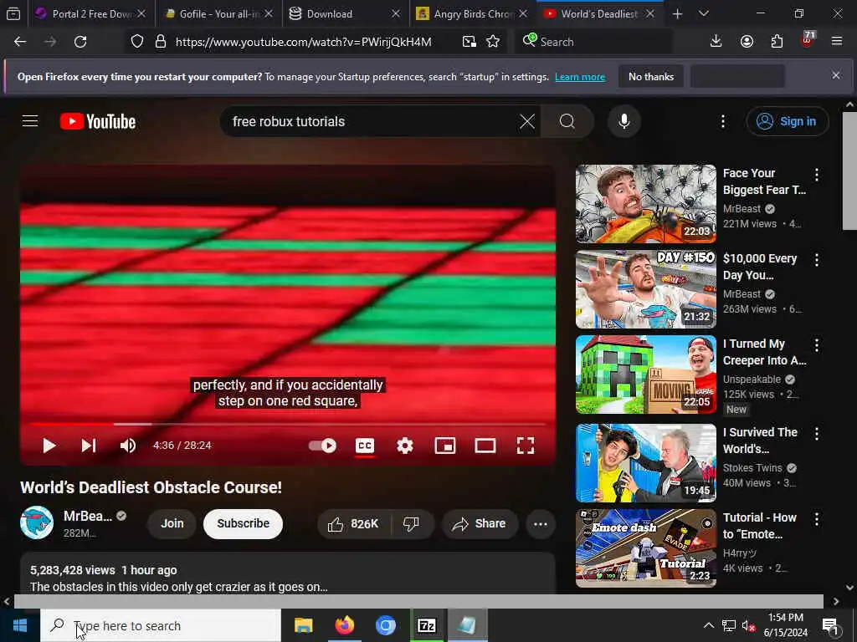The height and width of the screenshot is (642, 857).
Task: Open 7-Zip from taskbar
Action: [426, 625]
